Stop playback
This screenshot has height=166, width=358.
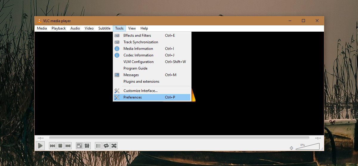pos(60,146)
